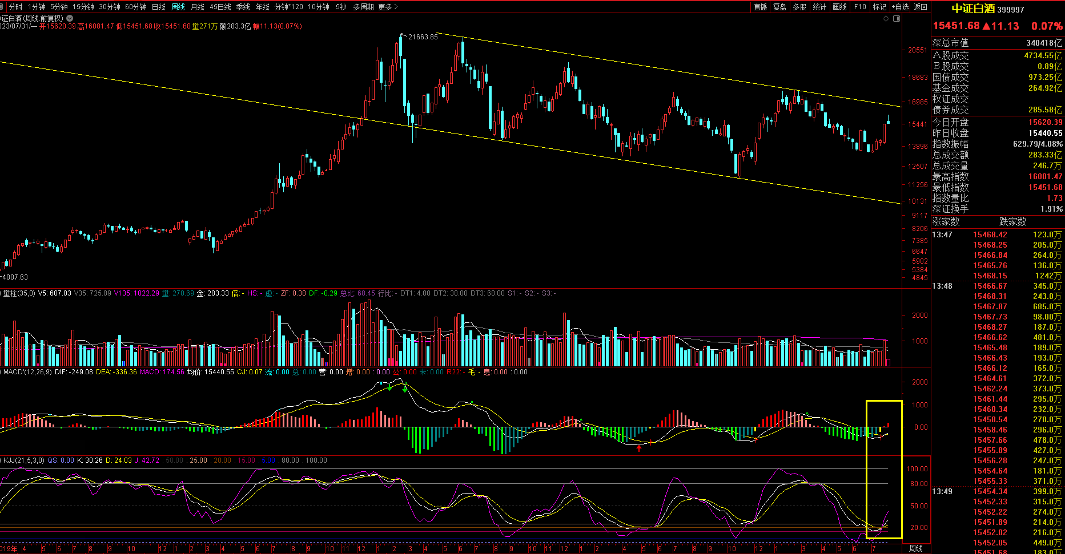Click the A股成交 row label
The height and width of the screenshot is (554, 1065).
point(951,55)
